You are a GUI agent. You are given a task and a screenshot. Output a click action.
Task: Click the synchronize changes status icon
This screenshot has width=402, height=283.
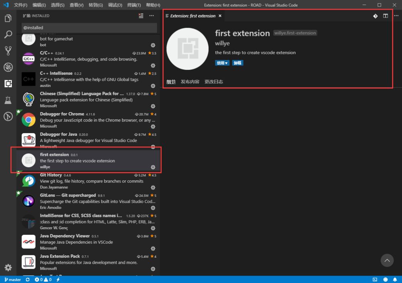[x=28, y=280]
